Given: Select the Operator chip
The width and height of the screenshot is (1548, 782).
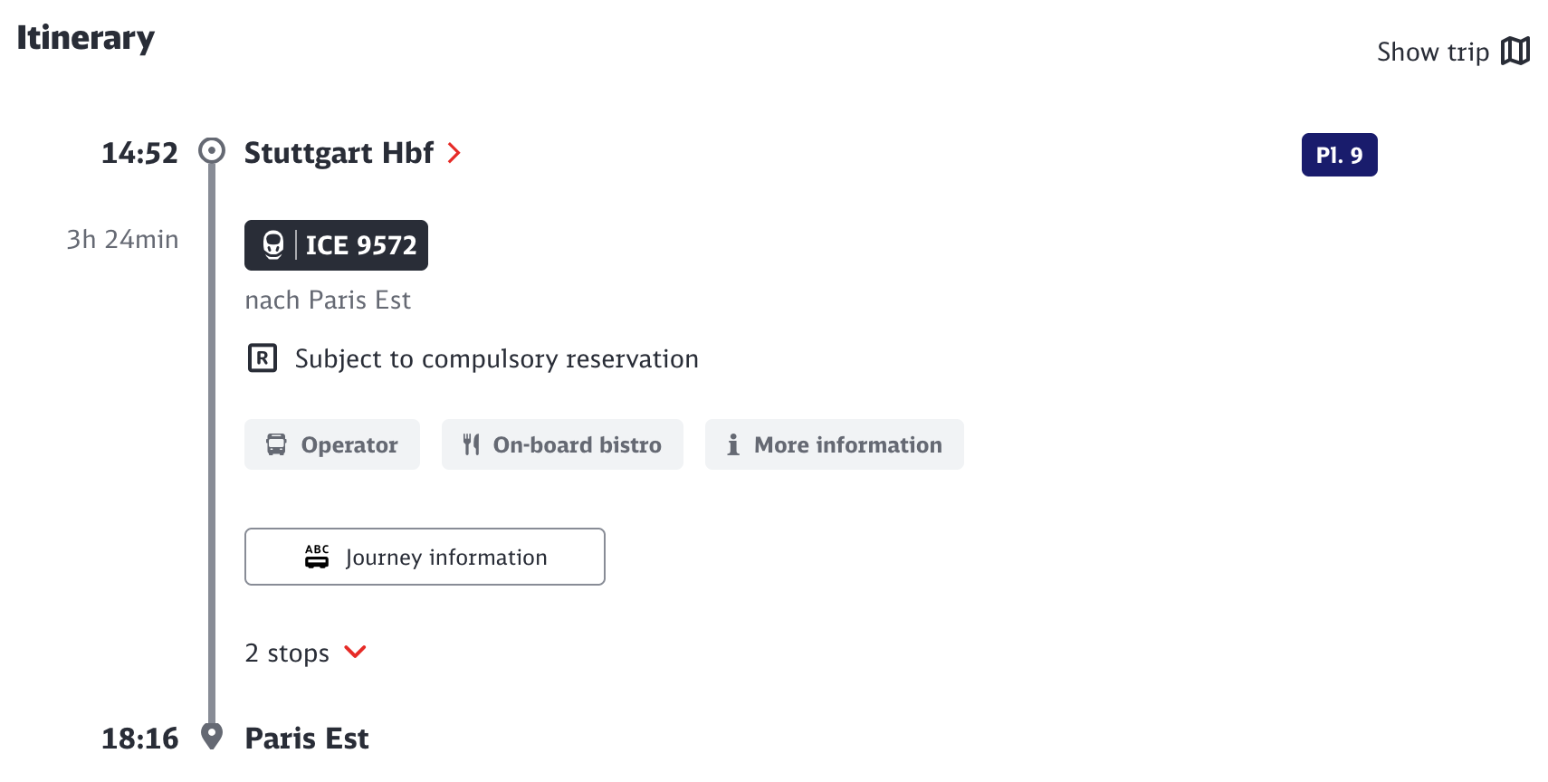Looking at the screenshot, I should 332,444.
